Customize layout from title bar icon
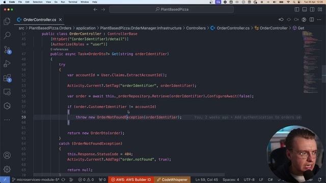 click(x=320, y=10)
